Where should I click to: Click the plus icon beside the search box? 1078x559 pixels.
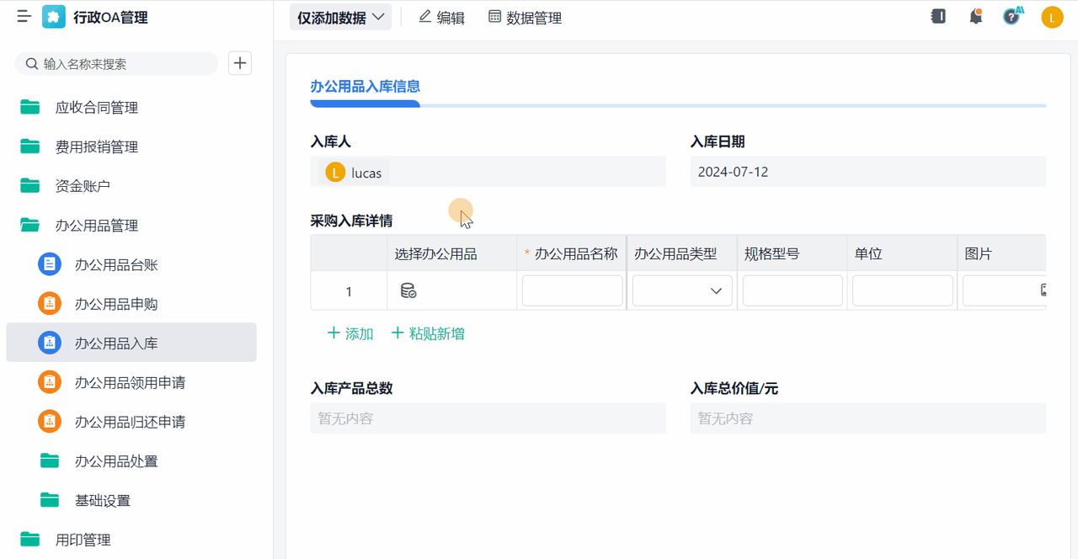pos(239,63)
